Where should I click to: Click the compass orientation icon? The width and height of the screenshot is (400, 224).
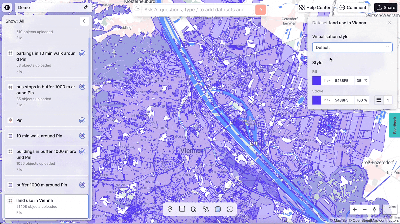375,210
